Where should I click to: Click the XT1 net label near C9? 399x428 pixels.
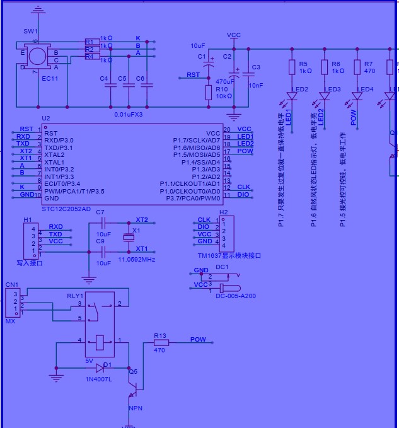142,248
